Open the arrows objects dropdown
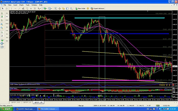The height and width of the screenshot is (111, 178). 39,9
